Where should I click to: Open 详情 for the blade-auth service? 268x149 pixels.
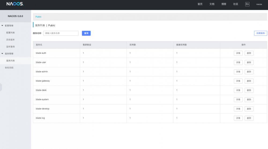pyautogui.click(x=238, y=53)
